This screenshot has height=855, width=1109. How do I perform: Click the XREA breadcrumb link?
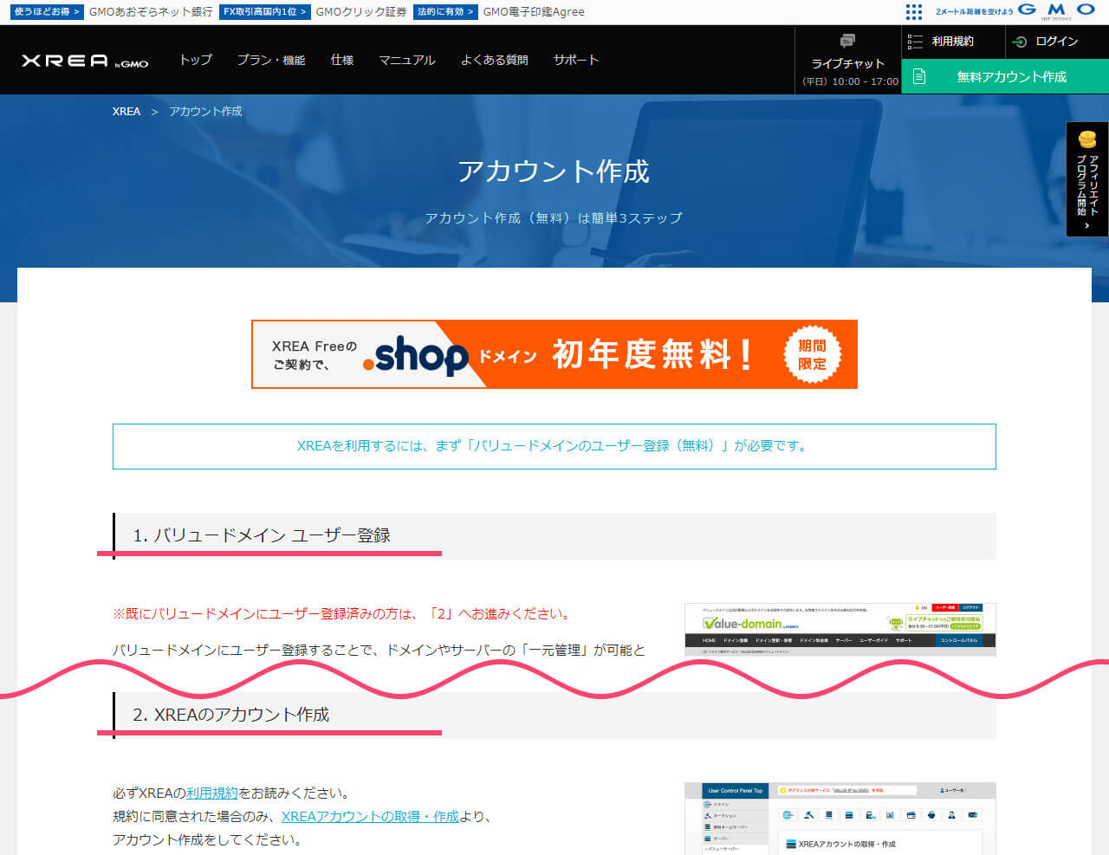point(126,111)
